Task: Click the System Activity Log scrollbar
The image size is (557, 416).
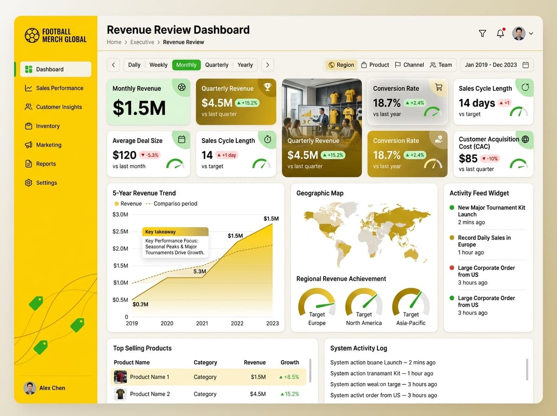Action: pos(527,369)
